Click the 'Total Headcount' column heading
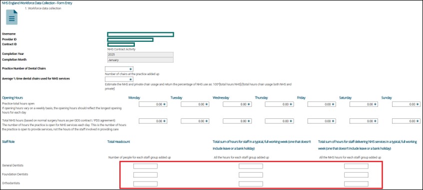Screen dimensions: 423x190 [119, 142]
